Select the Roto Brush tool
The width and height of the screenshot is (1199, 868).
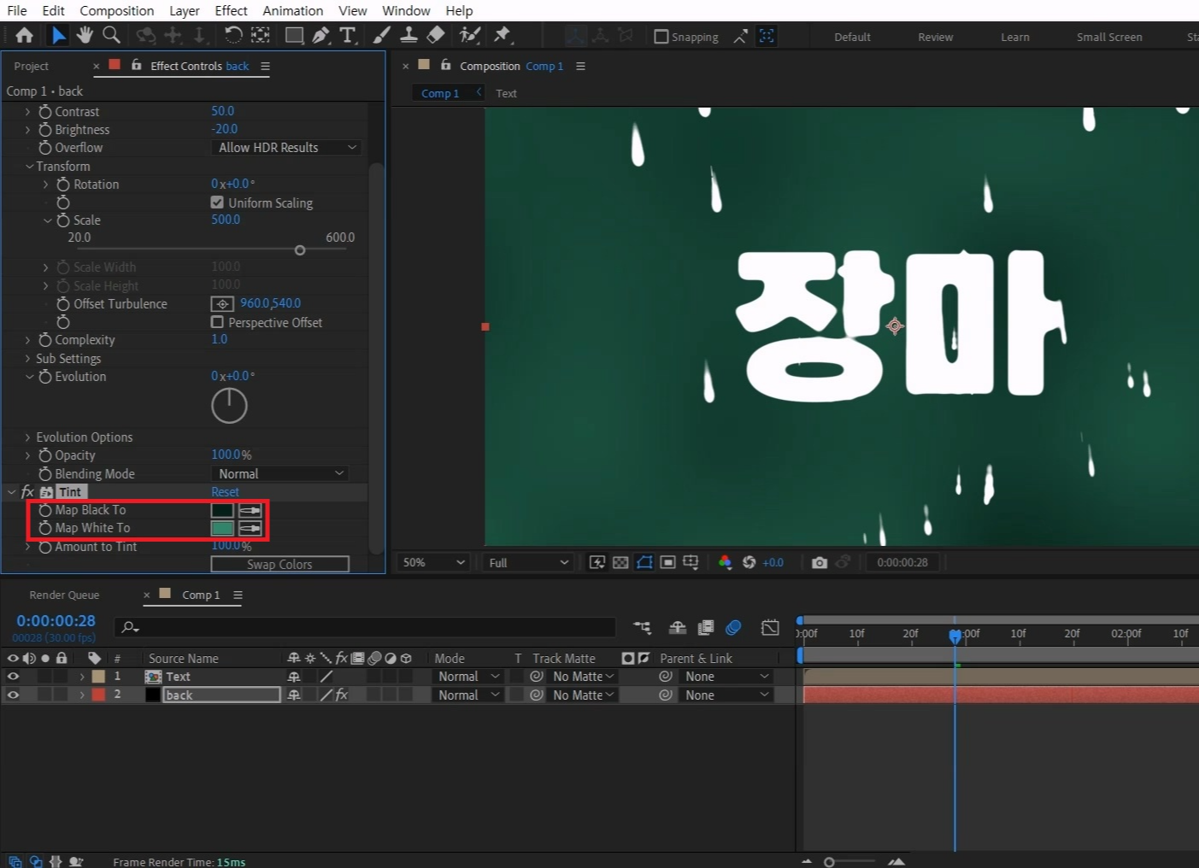469,35
